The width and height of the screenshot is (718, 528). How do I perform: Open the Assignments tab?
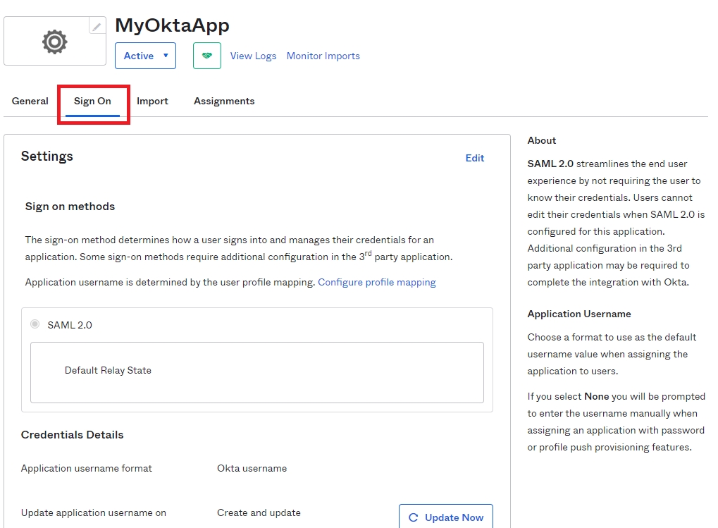(x=224, y=101)
